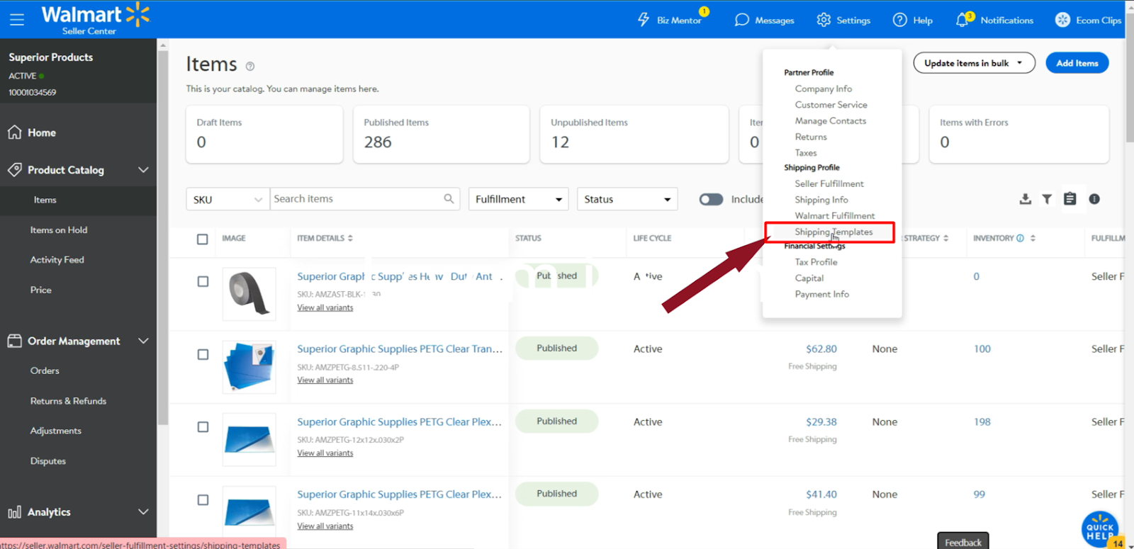
Task: Select Seller Fulfillment menu entry
Action: coord(829,183)
